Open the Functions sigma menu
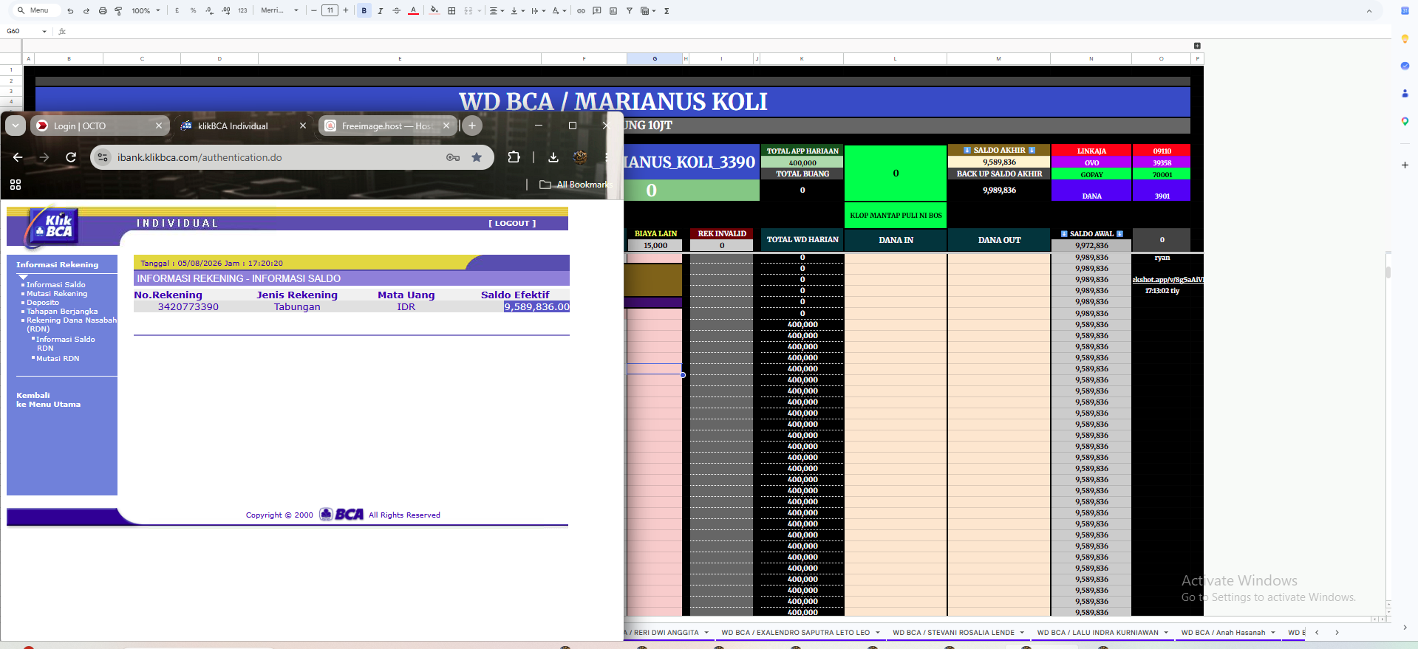The width and height of the screenshot is (1418, 649). 667,11
